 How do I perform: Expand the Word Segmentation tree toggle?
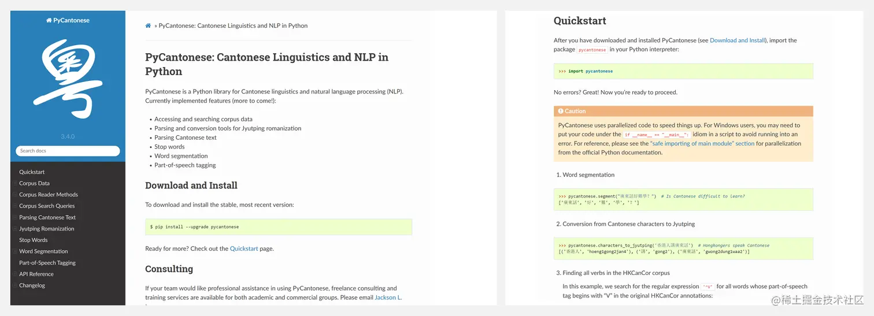click(x=16, y=251)
